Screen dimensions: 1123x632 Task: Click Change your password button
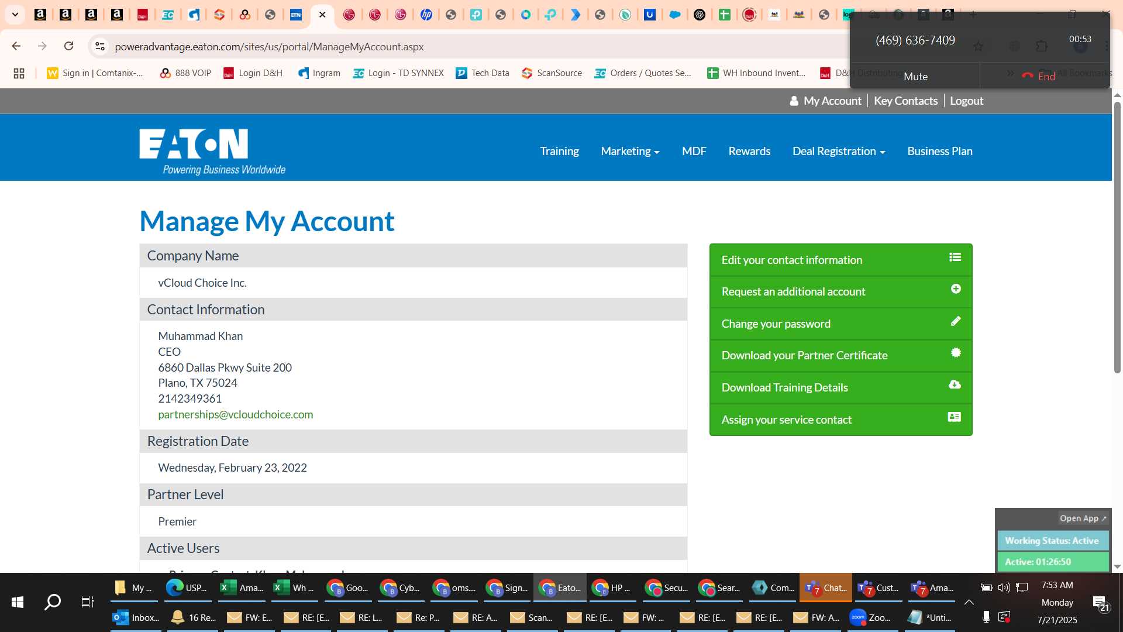click(840, 324)
